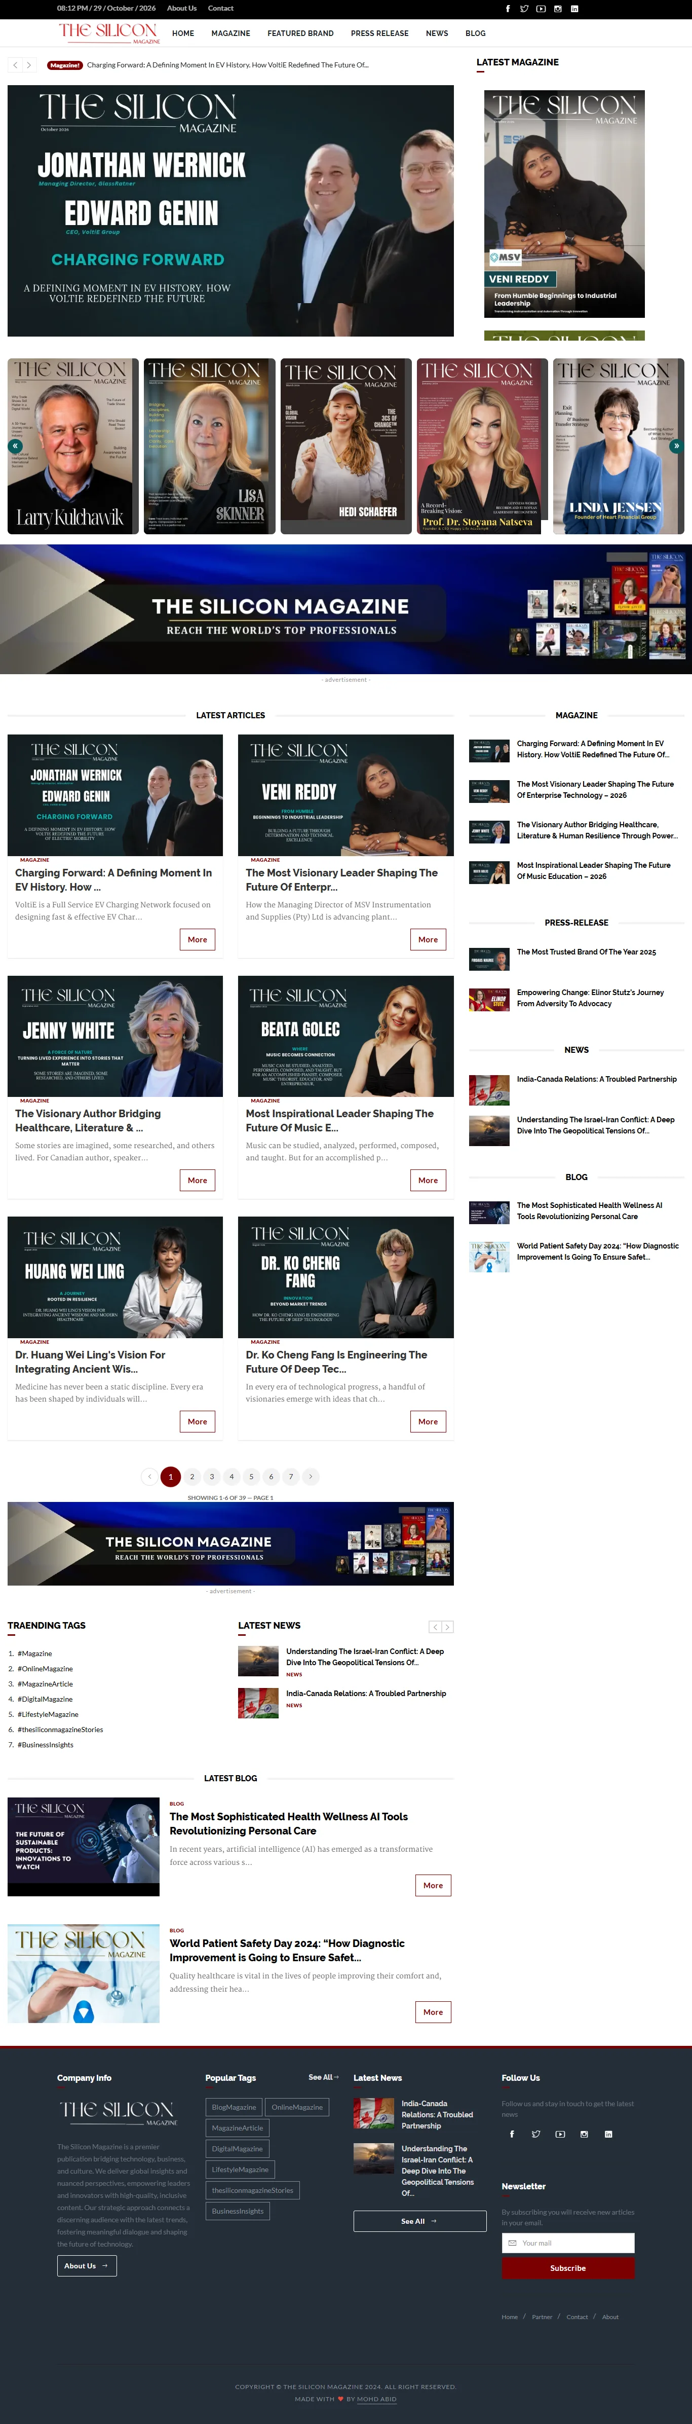The width and height of the screenshot is (692, 2424).
Task: Open the Facebook icon in top bar
Action: pyautogui.click(x=508, y=9)
